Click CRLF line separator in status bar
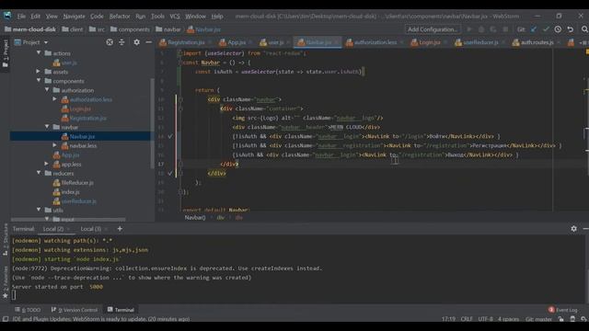The image size is (589, 331). coord(467,319)
